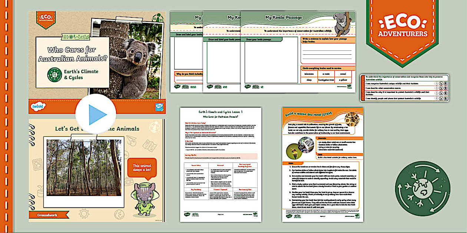The image size is (467, 233).
Task: Click the Twinkl app icon on the orange bar
Action: [159, 107]
